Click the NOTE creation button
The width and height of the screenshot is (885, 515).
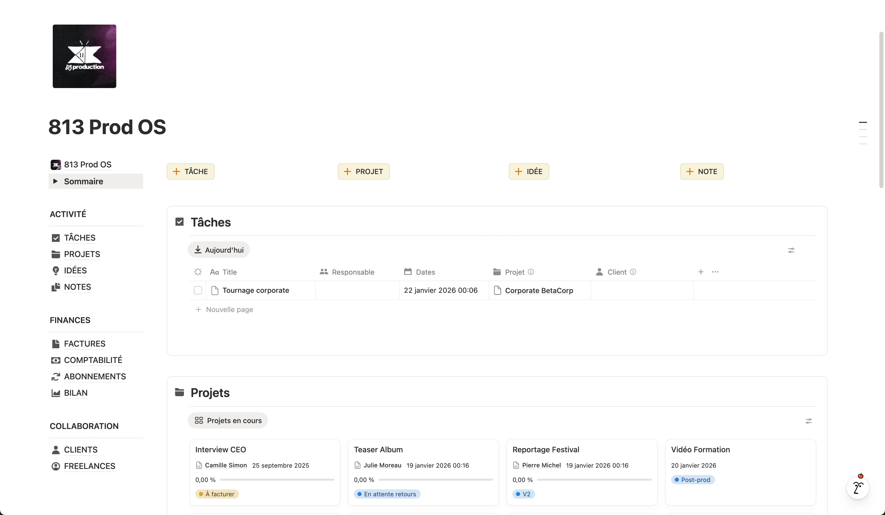(701, 171)
